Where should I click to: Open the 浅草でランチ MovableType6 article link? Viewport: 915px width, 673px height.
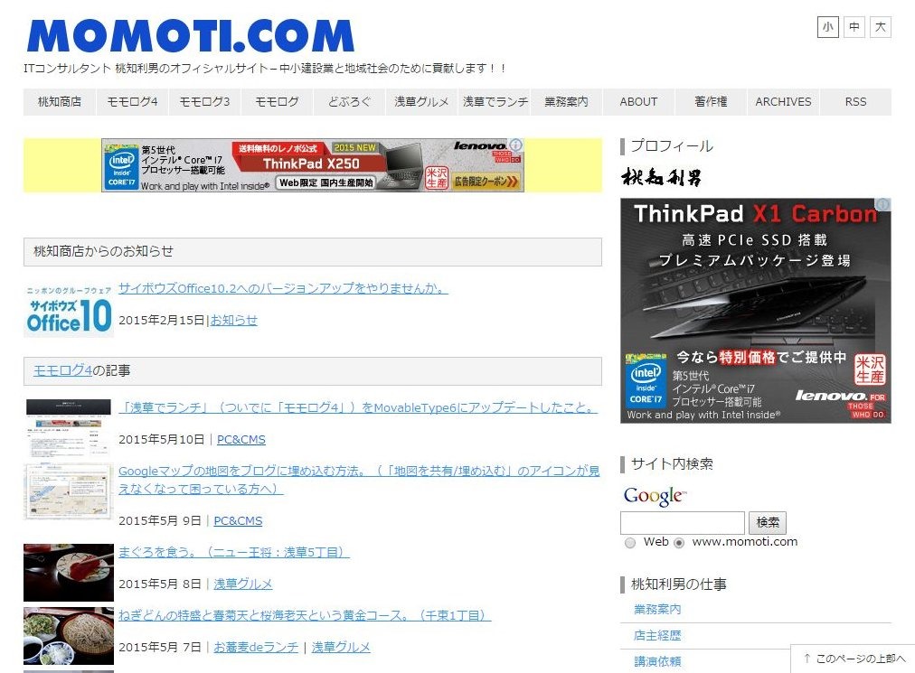pos(358,407)
